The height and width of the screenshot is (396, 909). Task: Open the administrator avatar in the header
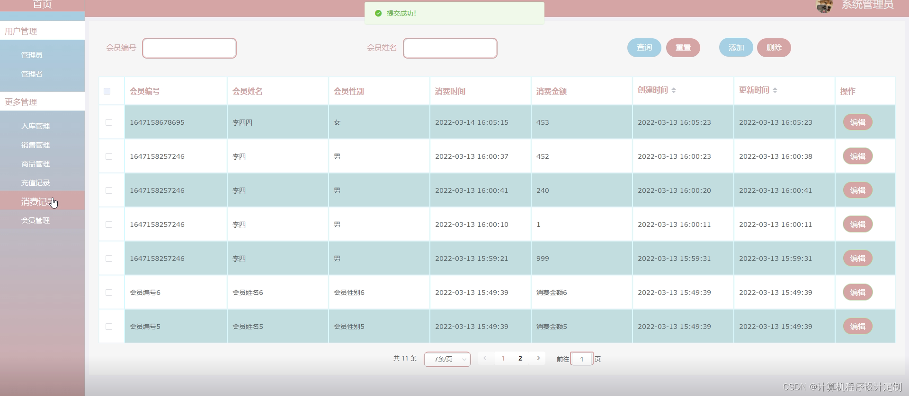click(824, 6)
